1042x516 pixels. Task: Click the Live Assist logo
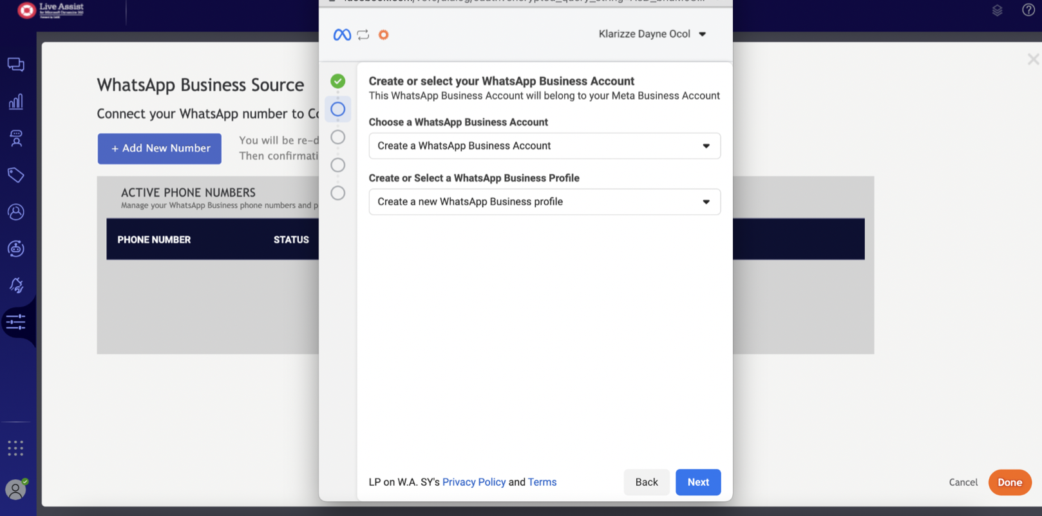tap(51, 10)
